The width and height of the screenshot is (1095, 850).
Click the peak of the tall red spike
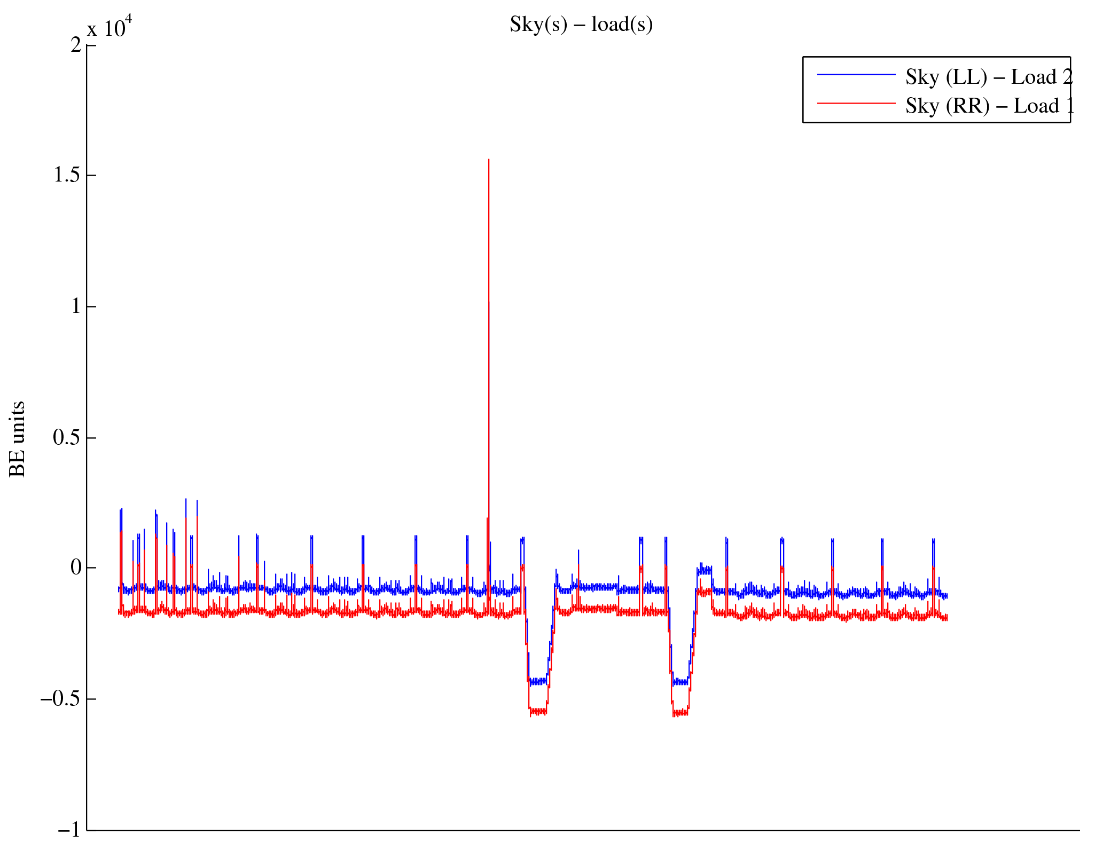(489, 160)
